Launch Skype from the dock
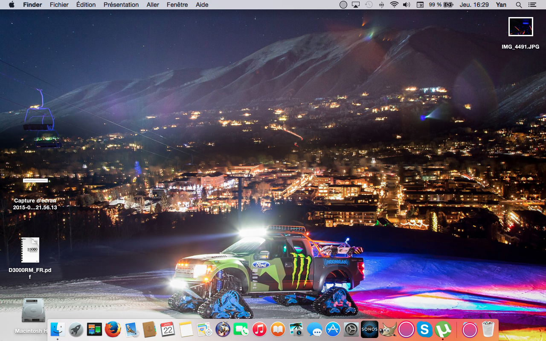 click(x=424, y=329)
